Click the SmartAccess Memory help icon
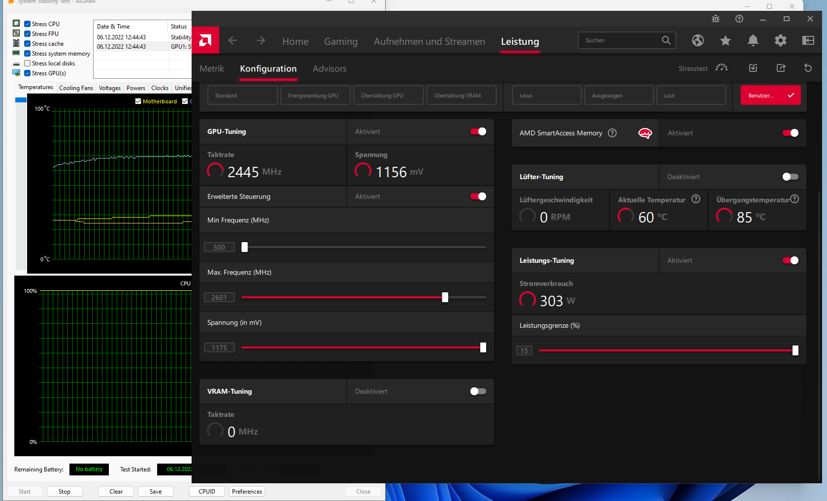 [x=612, y=133]
